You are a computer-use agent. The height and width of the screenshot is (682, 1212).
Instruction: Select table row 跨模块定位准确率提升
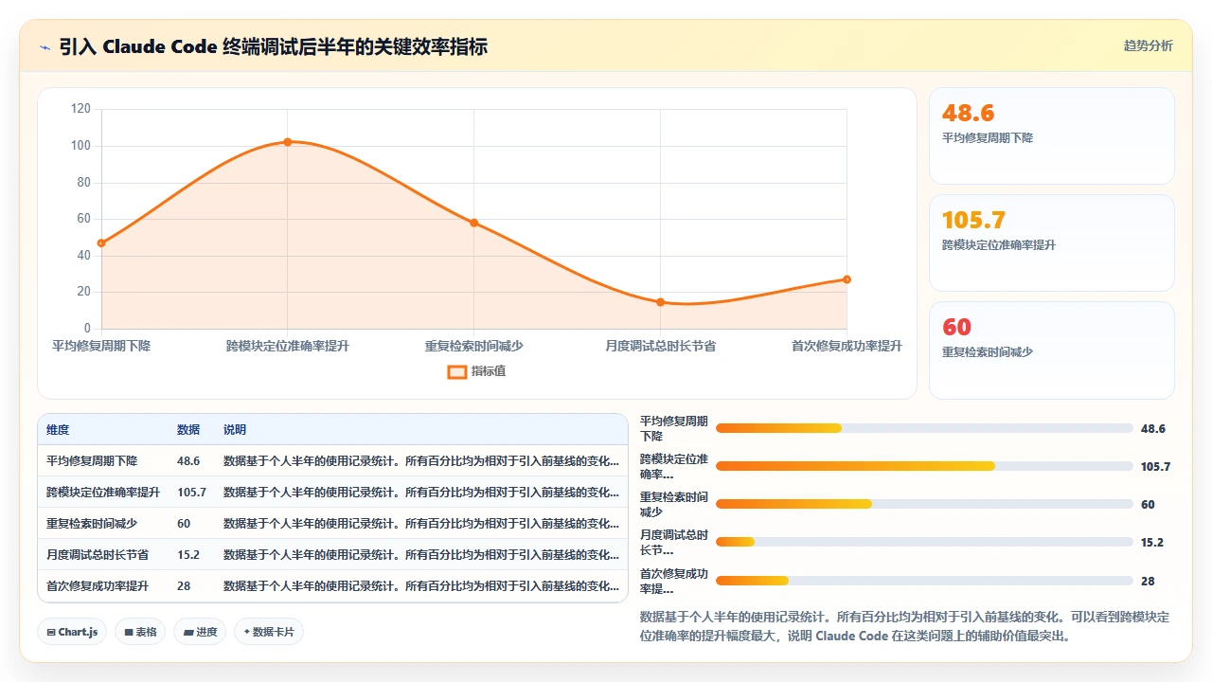pyautogui.click(x=332, y=493)
